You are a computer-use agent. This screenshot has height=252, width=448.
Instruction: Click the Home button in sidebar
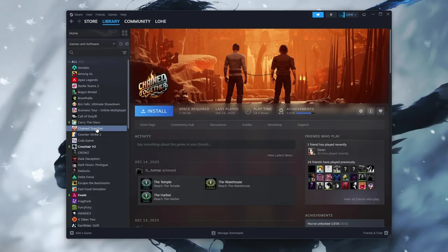[x=93, y=33]
